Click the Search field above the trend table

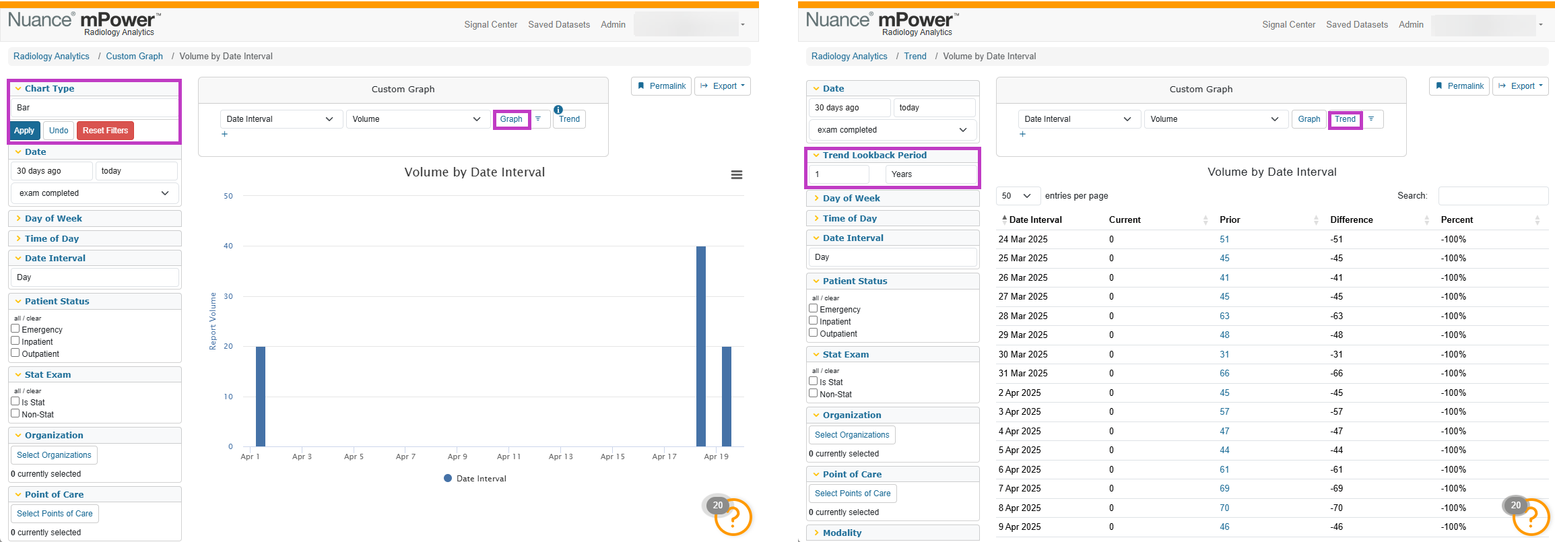[1493, 196]
